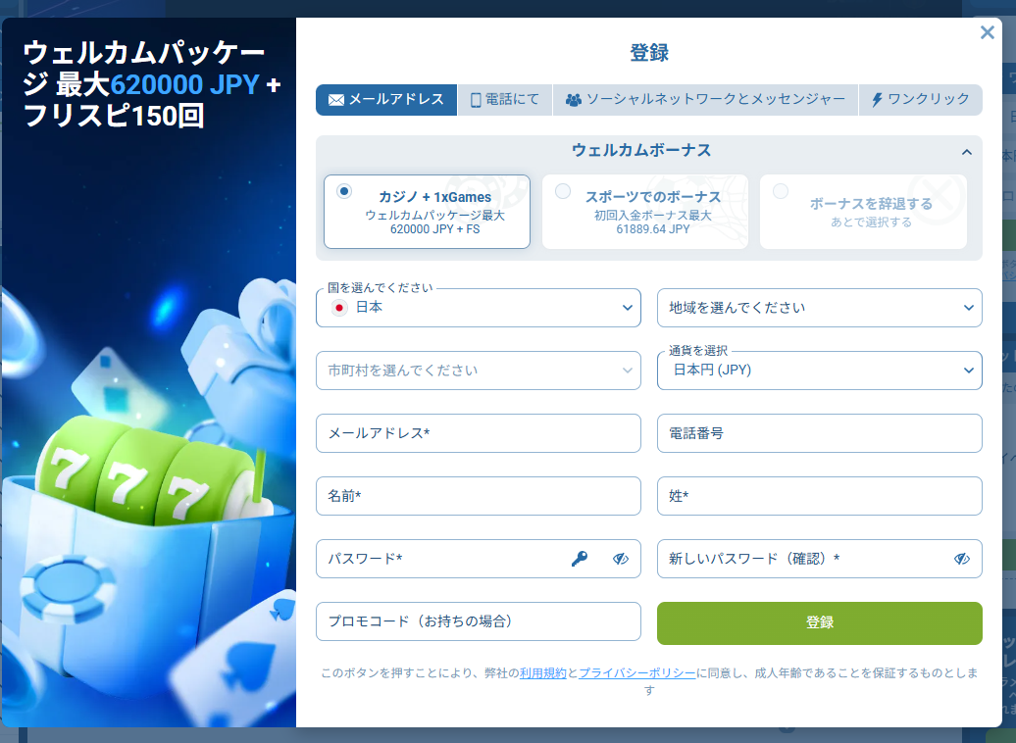Switch to the 電話にて tab
This screenshot has height=743, width=1016.
(x=505, y=100)
